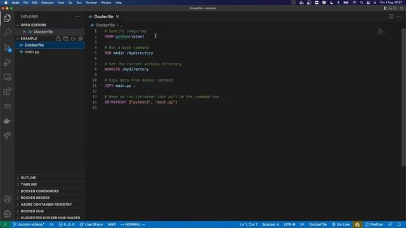Click the feedback icon in status bar
Image resolution: width=406 pixels, height=228 pixels.
[390, 224]
